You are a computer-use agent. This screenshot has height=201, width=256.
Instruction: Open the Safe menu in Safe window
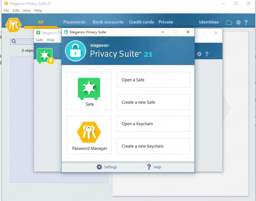coord(39,40)
